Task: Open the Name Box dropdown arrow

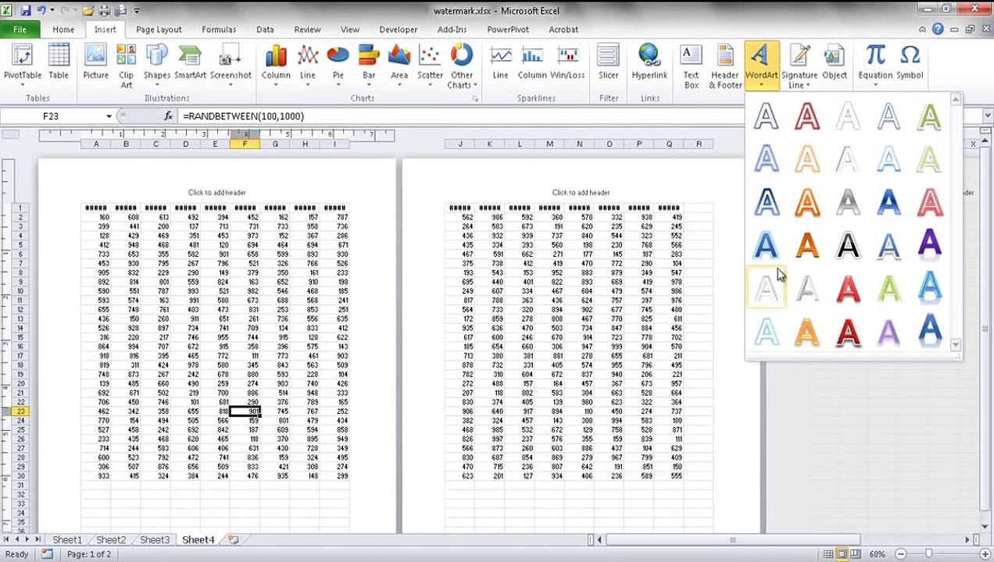Action: point(109,116)
